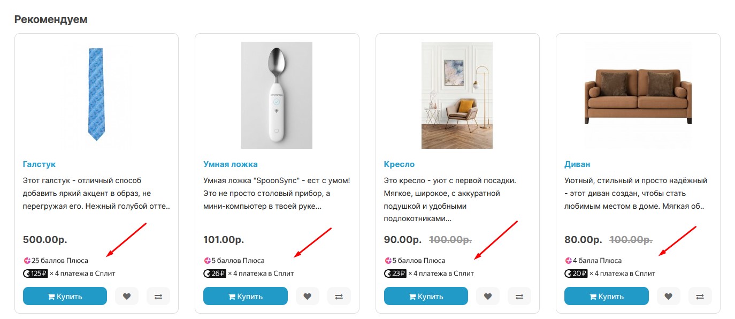Click the Сплит badge 125₽ for Галстук

click(x=36, y=274)
